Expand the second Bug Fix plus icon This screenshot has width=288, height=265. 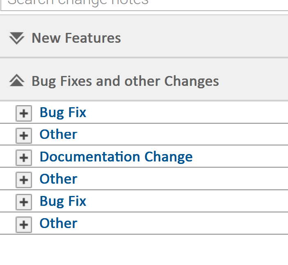point(24,202)
